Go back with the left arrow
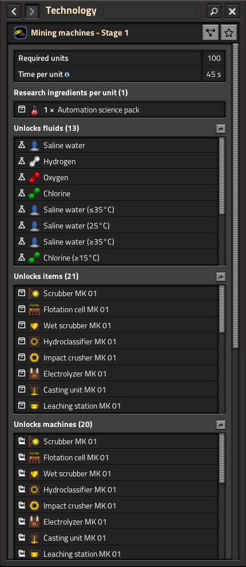Screen dimensions: 246x567 tap(14, 11)
